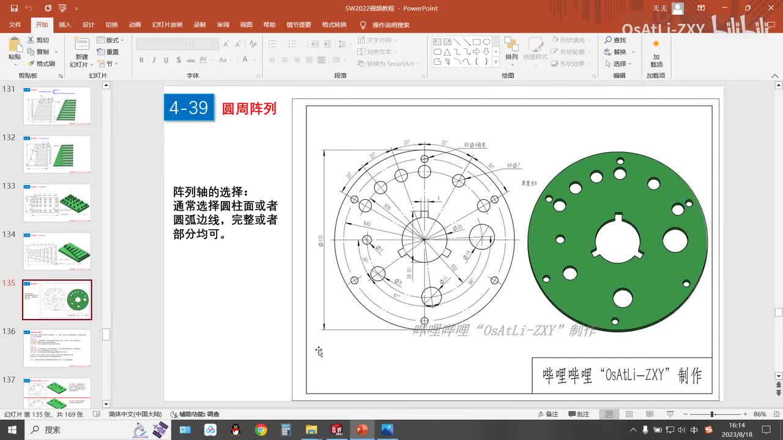783x440 pixels.
Task: Switch to the Insert 插入 tab
Action: point(65,25)
